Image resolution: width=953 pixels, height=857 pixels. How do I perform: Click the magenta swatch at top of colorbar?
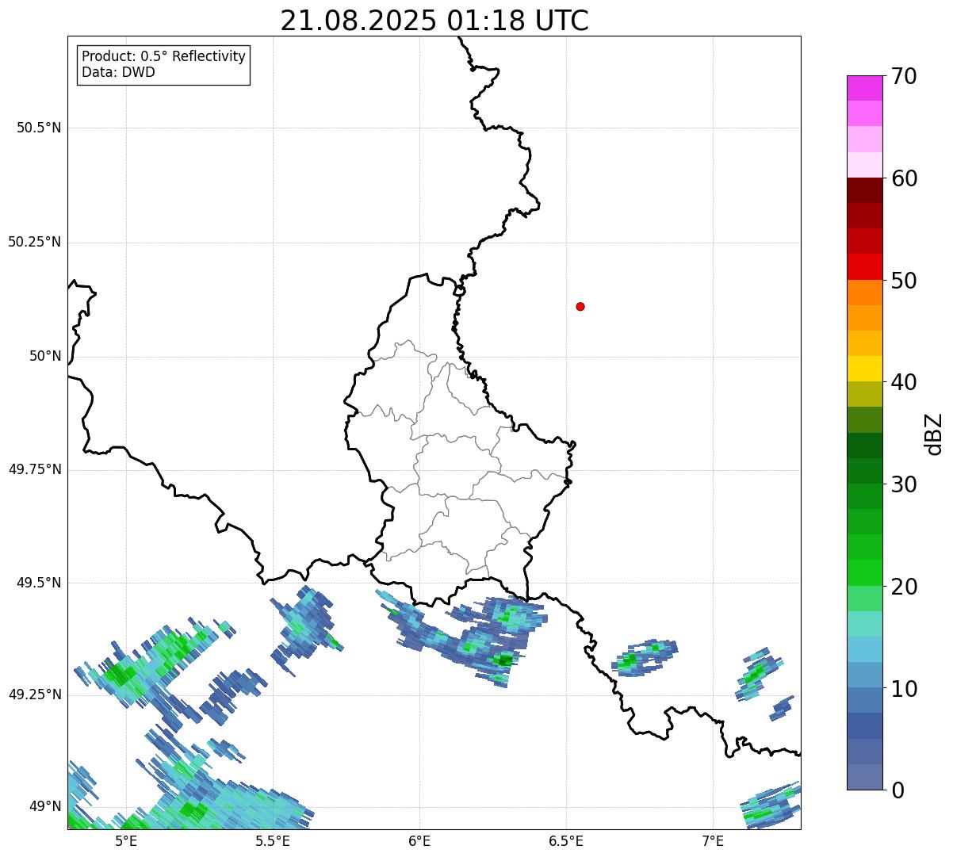click(x=864, y=88)
